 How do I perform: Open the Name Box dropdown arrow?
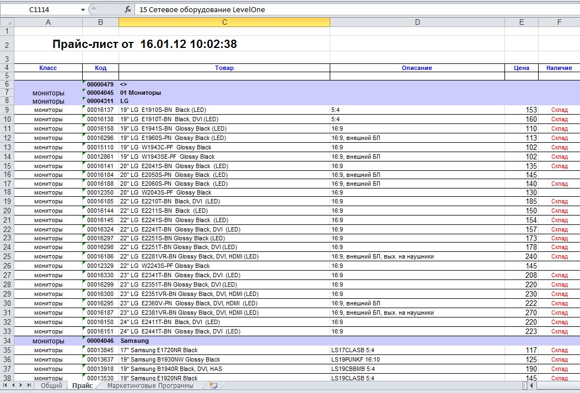pyautogui.click(x=83, y=9)
